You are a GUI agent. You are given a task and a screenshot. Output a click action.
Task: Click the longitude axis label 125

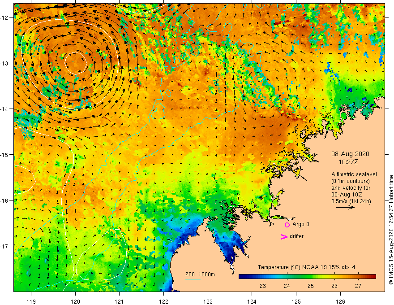click(x=296, y=301)
